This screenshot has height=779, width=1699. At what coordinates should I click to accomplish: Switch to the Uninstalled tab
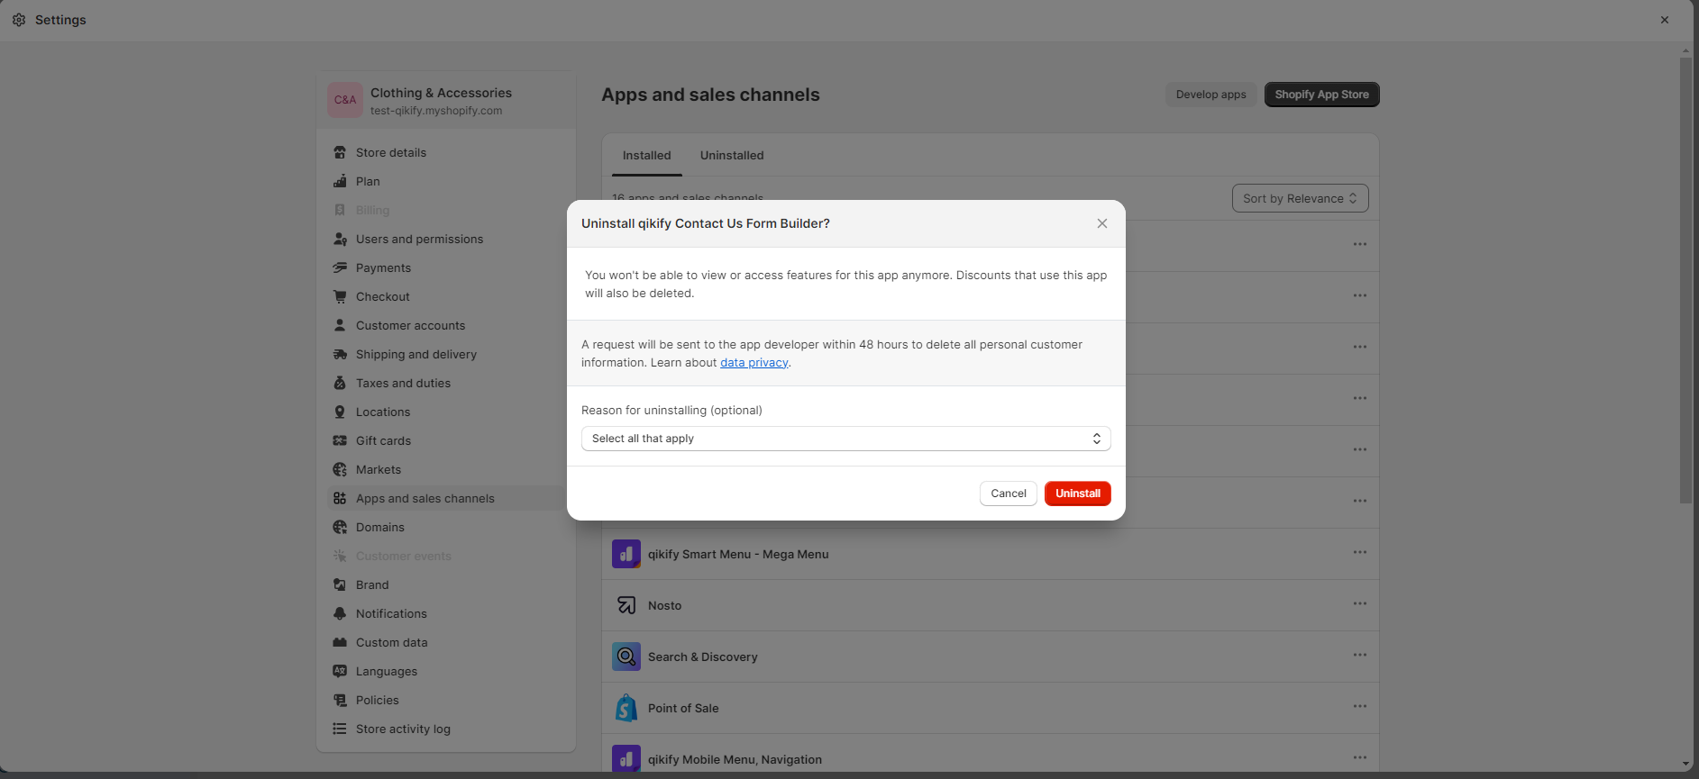pyautogui.click(x=732, y=155)
